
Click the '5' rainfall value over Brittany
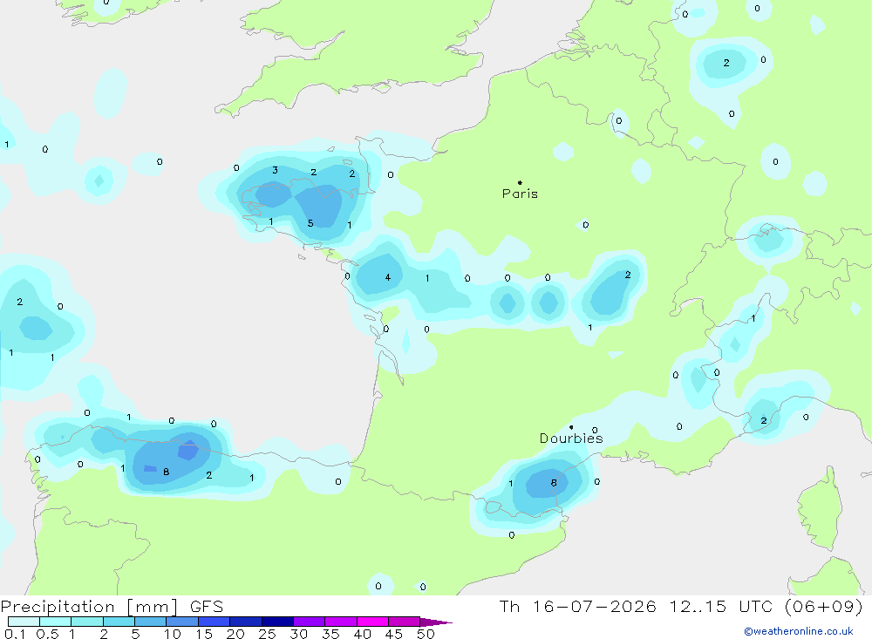pyautogui.click(x=310, y=223)
